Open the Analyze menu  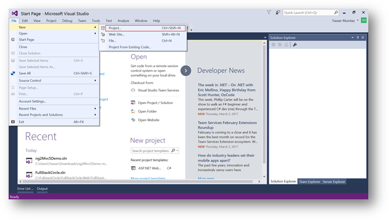[x=123, y=21]
